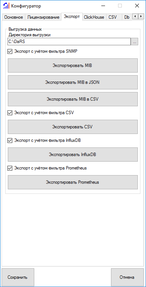This screenshot has height=287, width=146.
Task: Go to the CSV tab
Action: (112, 17)
